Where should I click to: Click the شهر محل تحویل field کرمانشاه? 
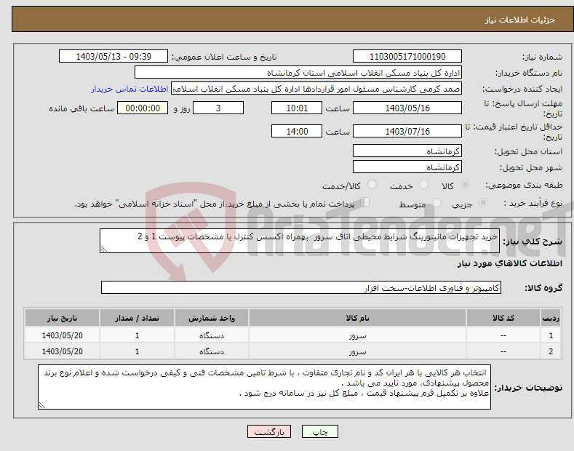pyautogui.click(x=407, y=167)
